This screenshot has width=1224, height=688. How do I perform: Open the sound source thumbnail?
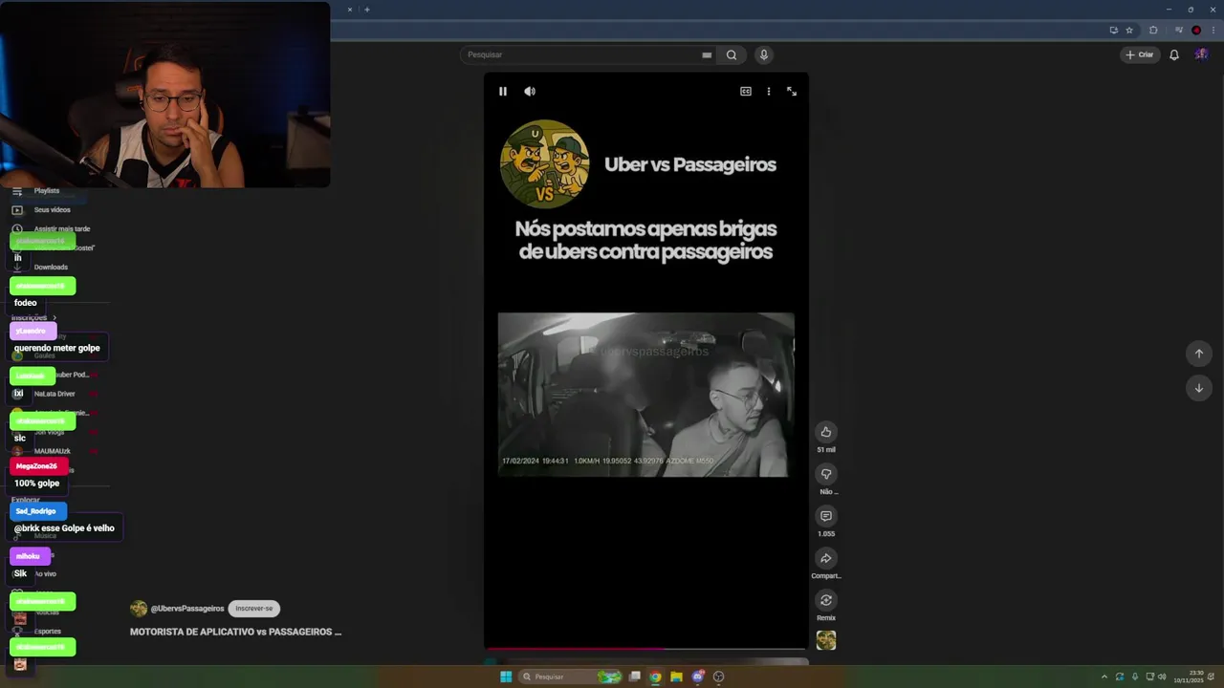[826, 640]
